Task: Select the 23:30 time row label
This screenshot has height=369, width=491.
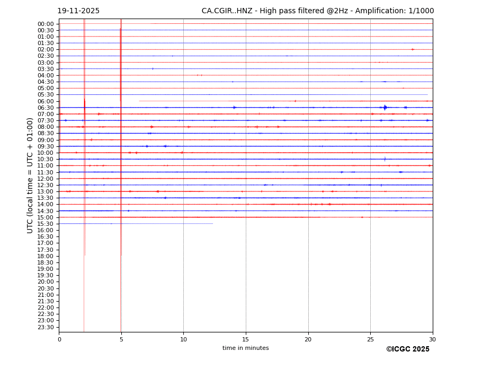Action: [46, 327]
